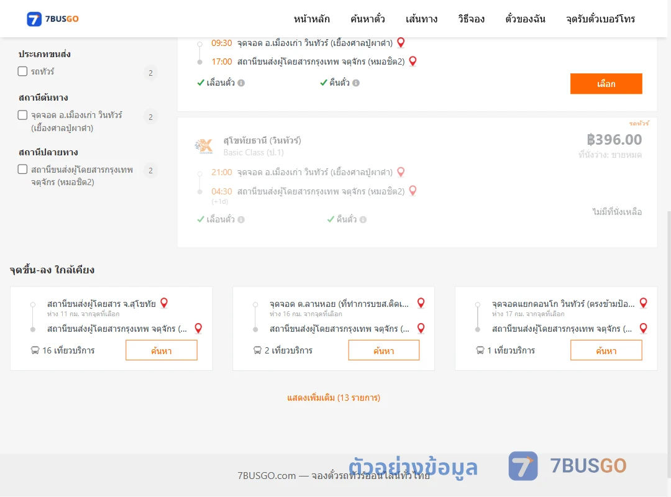Click จุดขึ้น-ลง ใกล้เคียง heading
This screenshot has width=671, height=497.
[x=52, y=270]
